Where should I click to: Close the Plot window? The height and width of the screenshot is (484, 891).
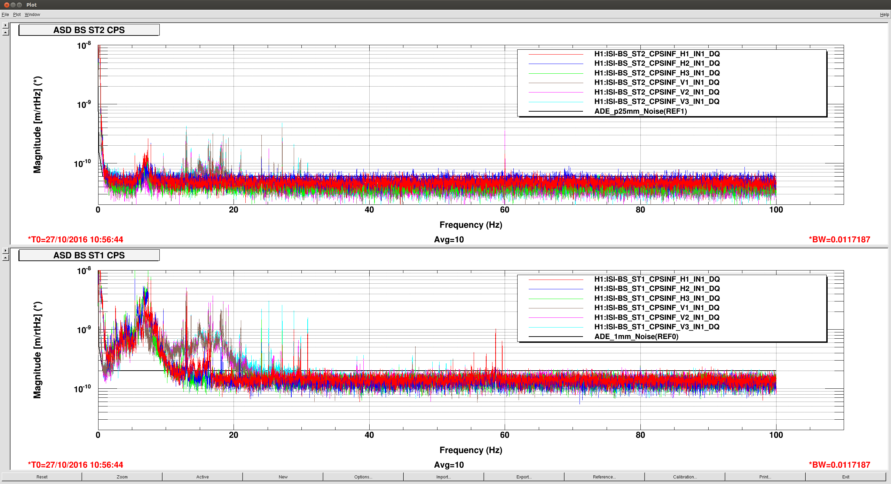7,5
